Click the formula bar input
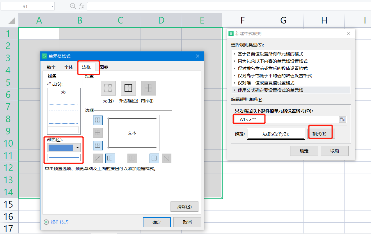The height and width of the screenshot is (234, 371). pyautogui.click(x=229, y=6)
